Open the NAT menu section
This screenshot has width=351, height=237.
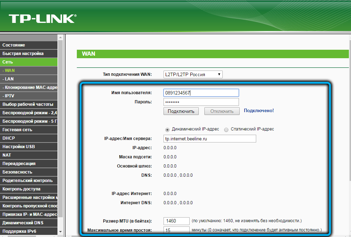pyautogui.click(x=28, y=155)
